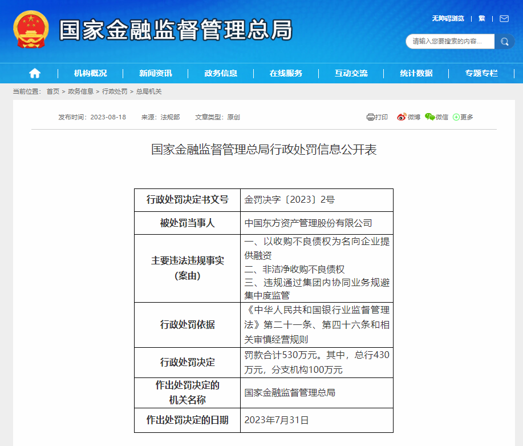The height and width of the screenshot is (446, 523).
Task: Open the 统计数据 menu
Action: [x=416, y=73]
